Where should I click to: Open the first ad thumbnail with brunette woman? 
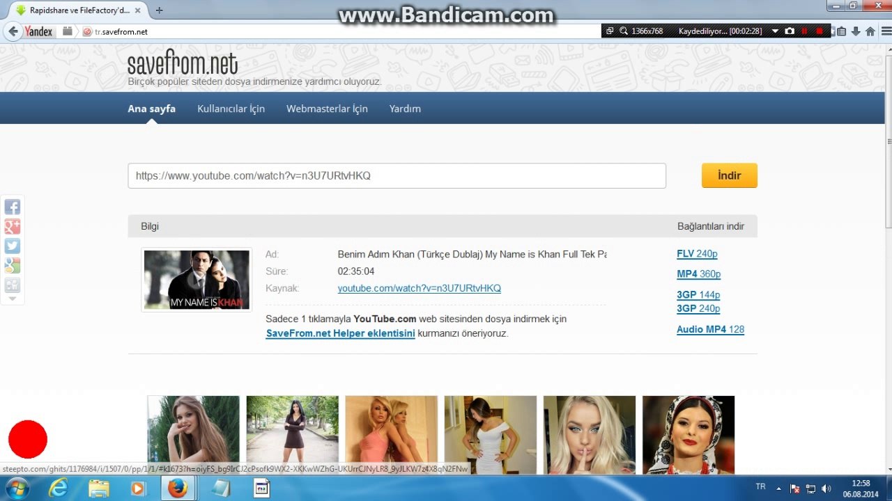coord(194,435)
